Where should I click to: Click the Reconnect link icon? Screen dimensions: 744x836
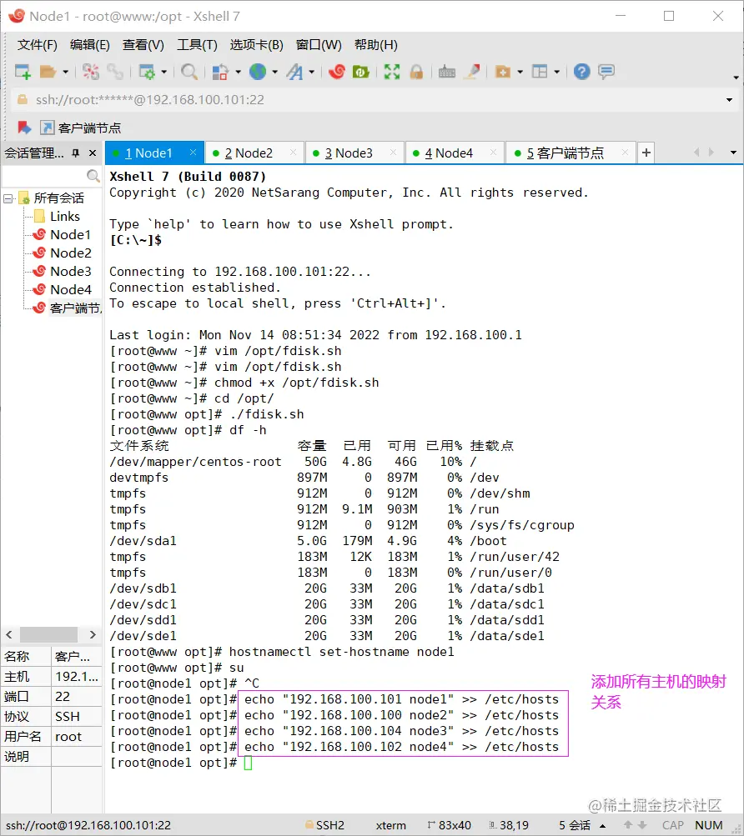pos(115,72)
